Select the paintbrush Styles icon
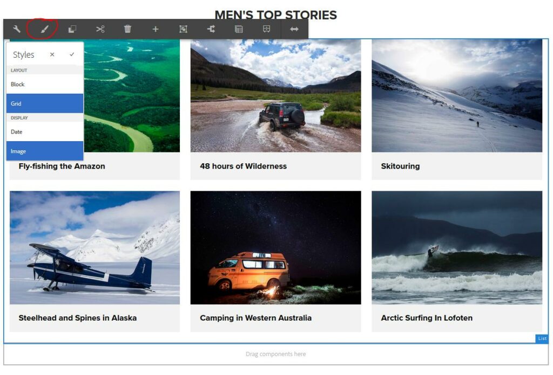 point(44,29)
